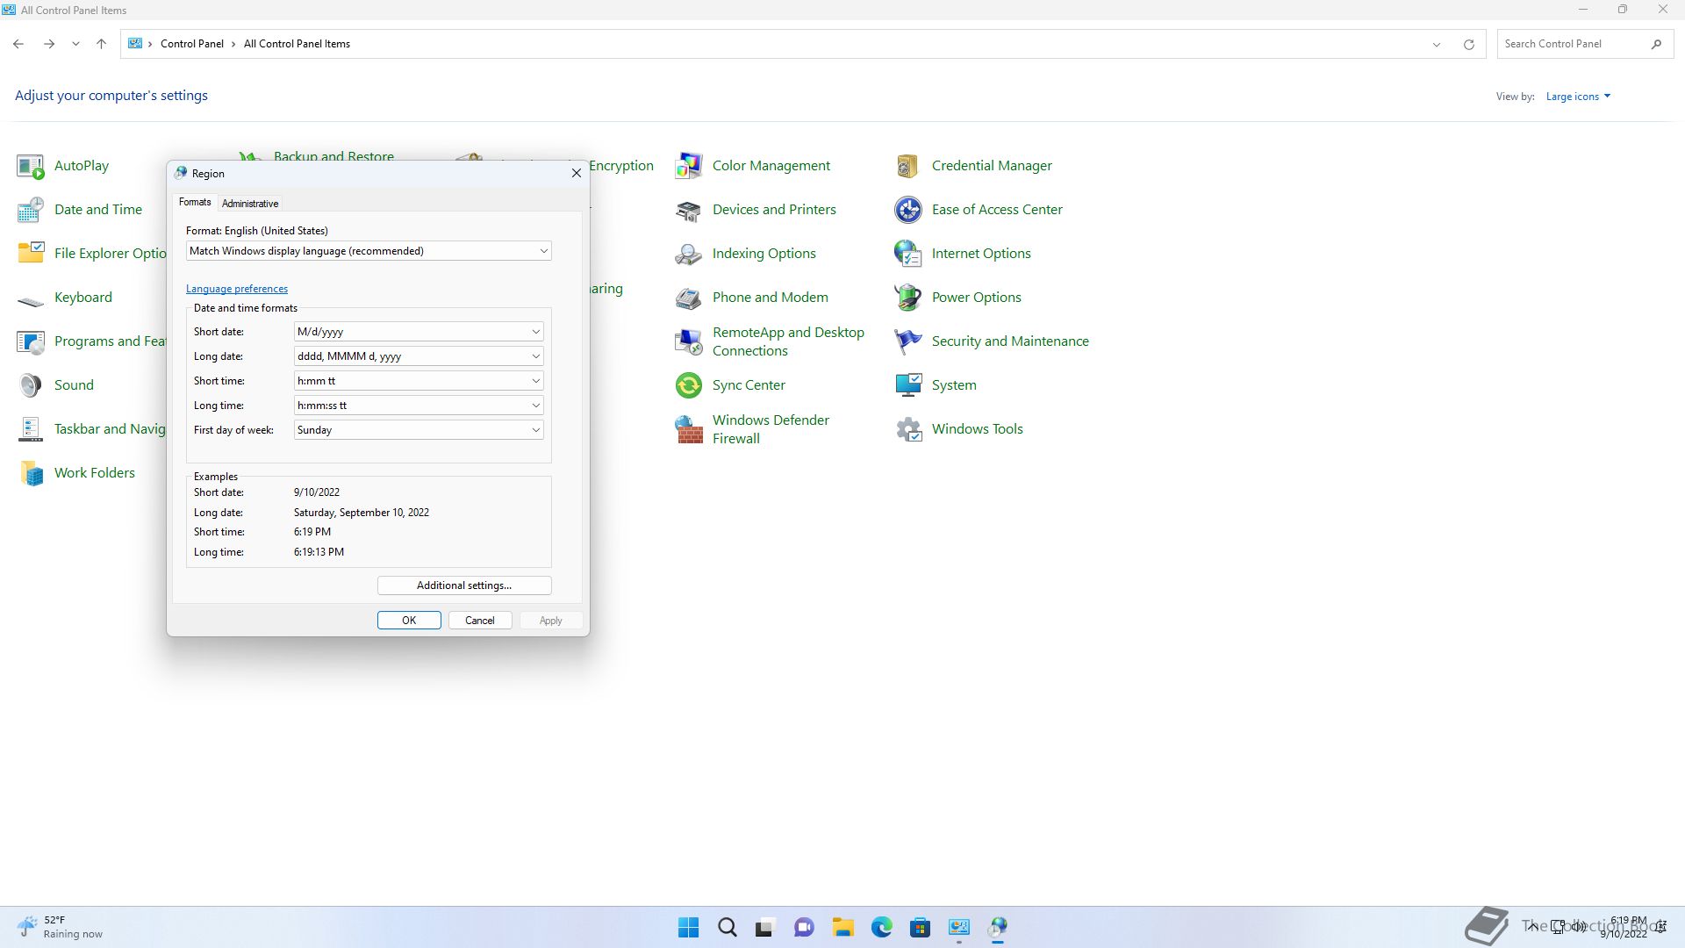The width and height of the screenshot is (1685, 948).
Task: Open the AutoPlay icon in Control Panel
Action: pos(31,166)
